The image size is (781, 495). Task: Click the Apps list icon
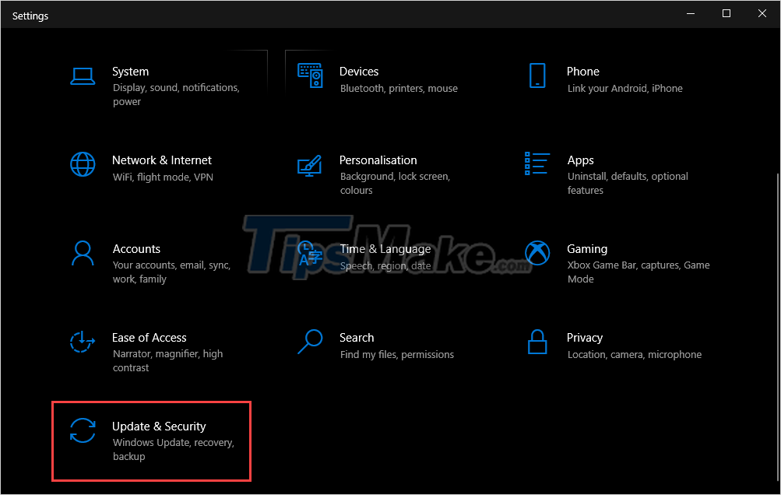(537, 164)
